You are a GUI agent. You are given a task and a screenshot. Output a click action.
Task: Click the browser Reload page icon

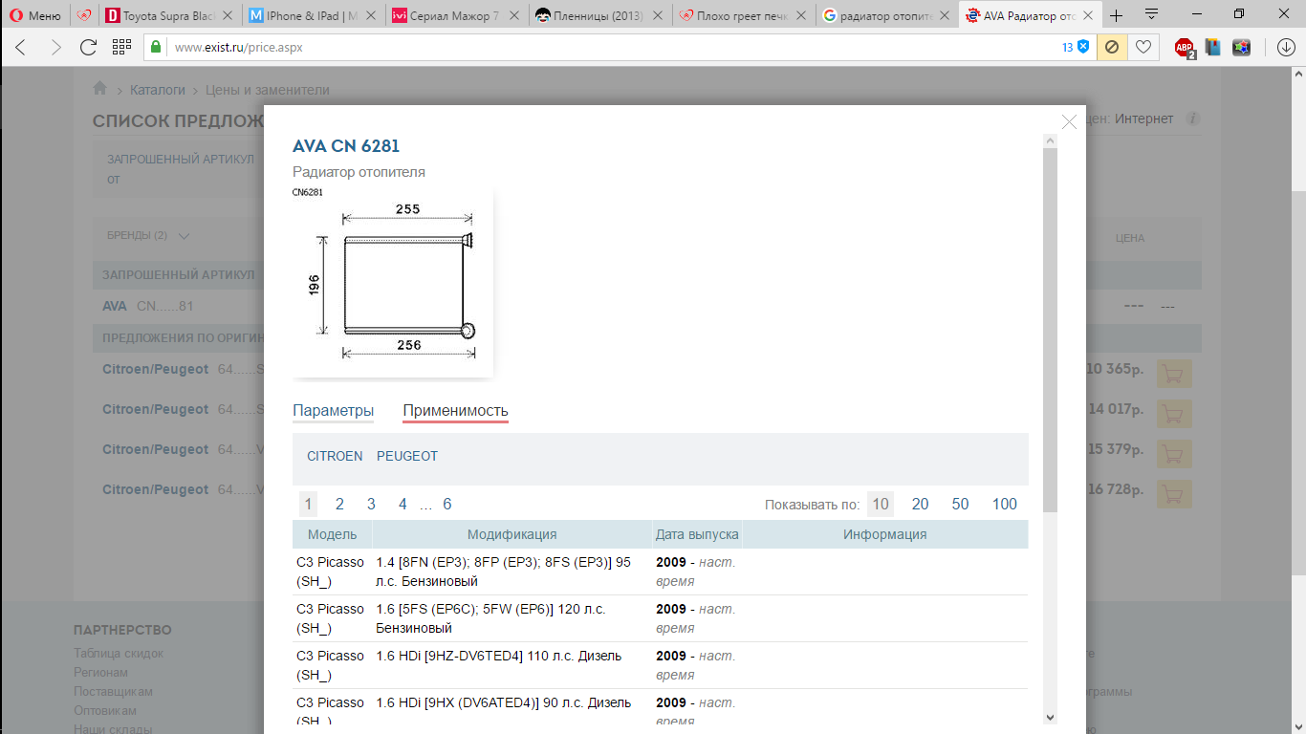[88, 47]
